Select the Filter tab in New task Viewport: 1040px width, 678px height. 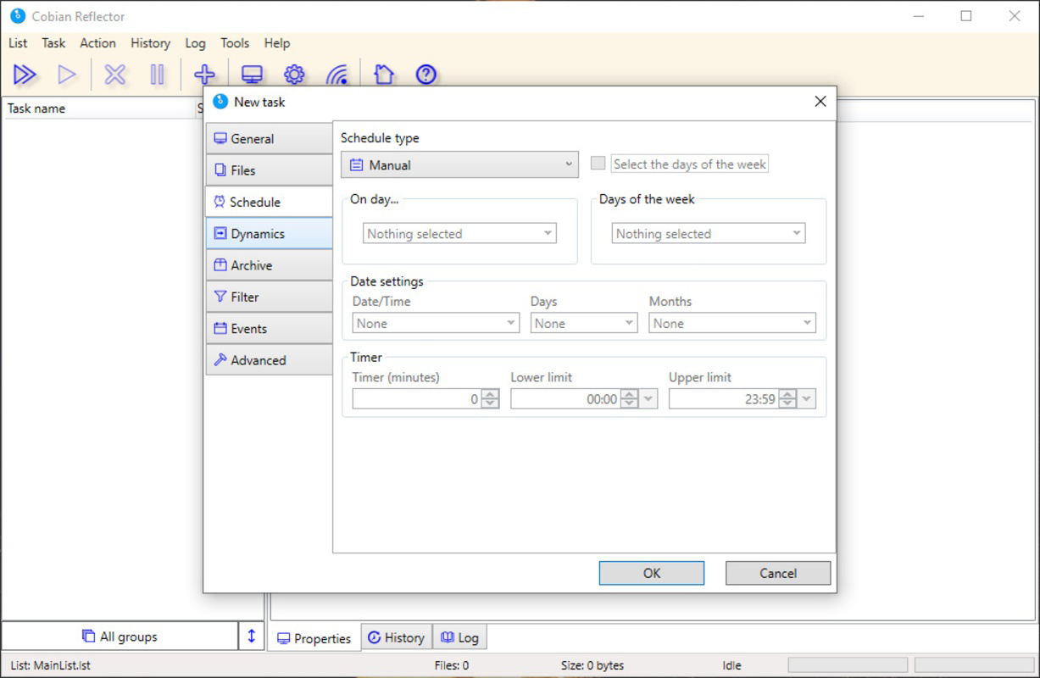(269, 297)
